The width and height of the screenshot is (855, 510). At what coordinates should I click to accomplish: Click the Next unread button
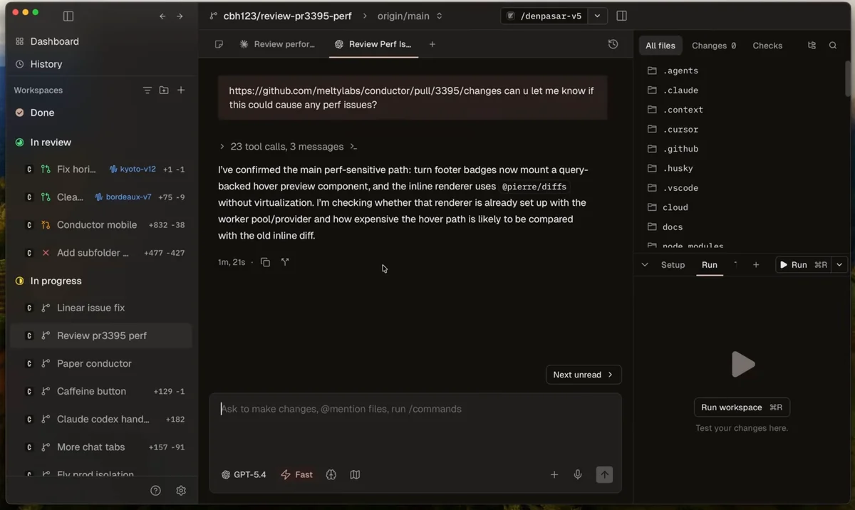click(584, 375)
